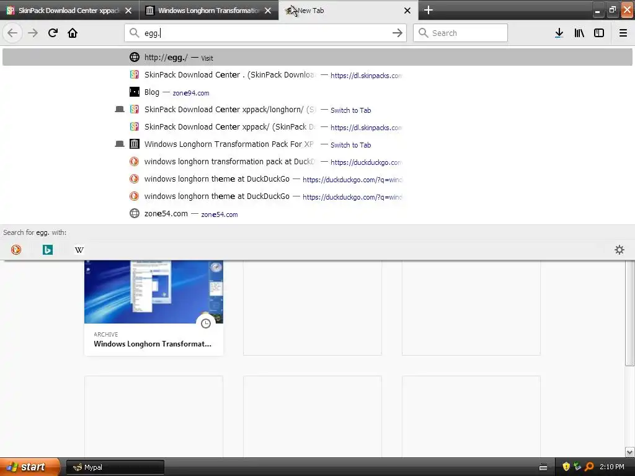
Task: Open the on-screen keyboard tray icon
Action: (543, 467)
